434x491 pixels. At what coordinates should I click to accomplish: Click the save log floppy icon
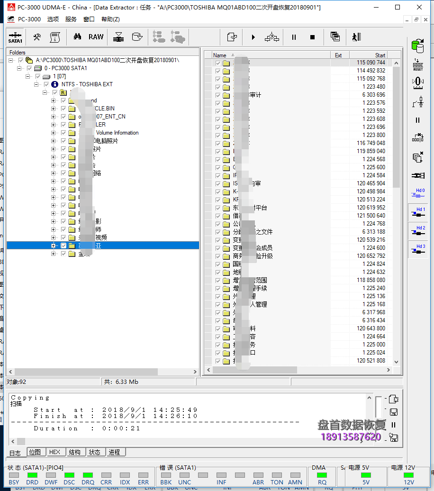pos(393,412)
